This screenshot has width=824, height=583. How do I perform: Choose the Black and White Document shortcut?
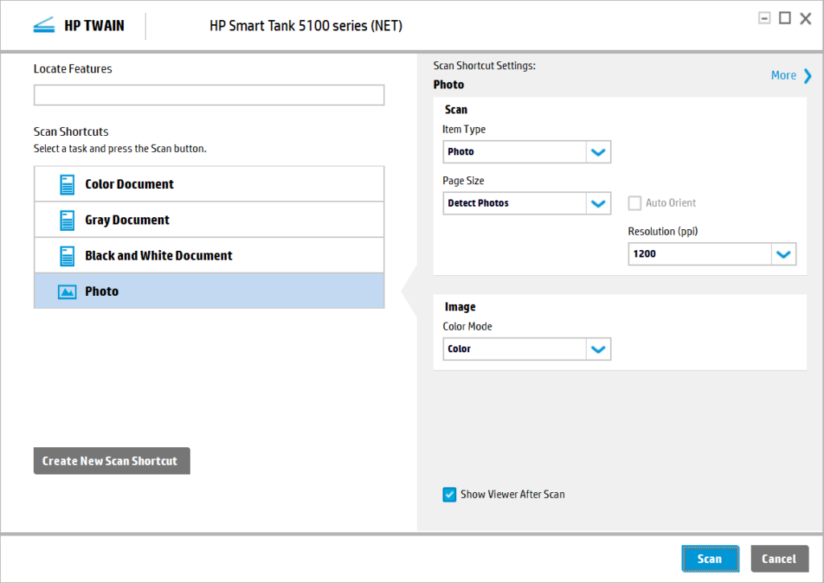tap(209, 256)
